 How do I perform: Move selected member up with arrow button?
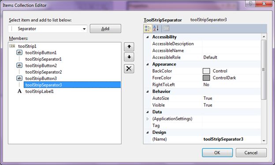coord(129,47)
